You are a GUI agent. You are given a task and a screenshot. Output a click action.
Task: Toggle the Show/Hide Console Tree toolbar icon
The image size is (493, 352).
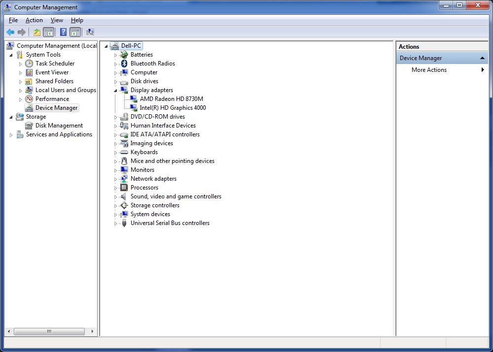pyautogui.click(x=49, y=32)
